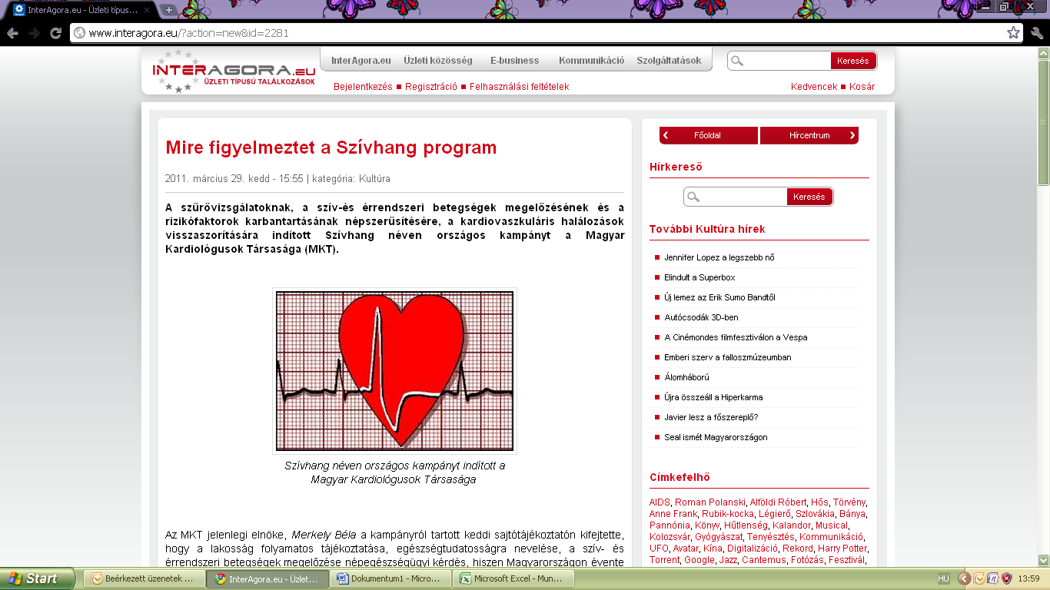Click the Digitalizáció tag
This screenshot has height=590, width=1050.
752,549
